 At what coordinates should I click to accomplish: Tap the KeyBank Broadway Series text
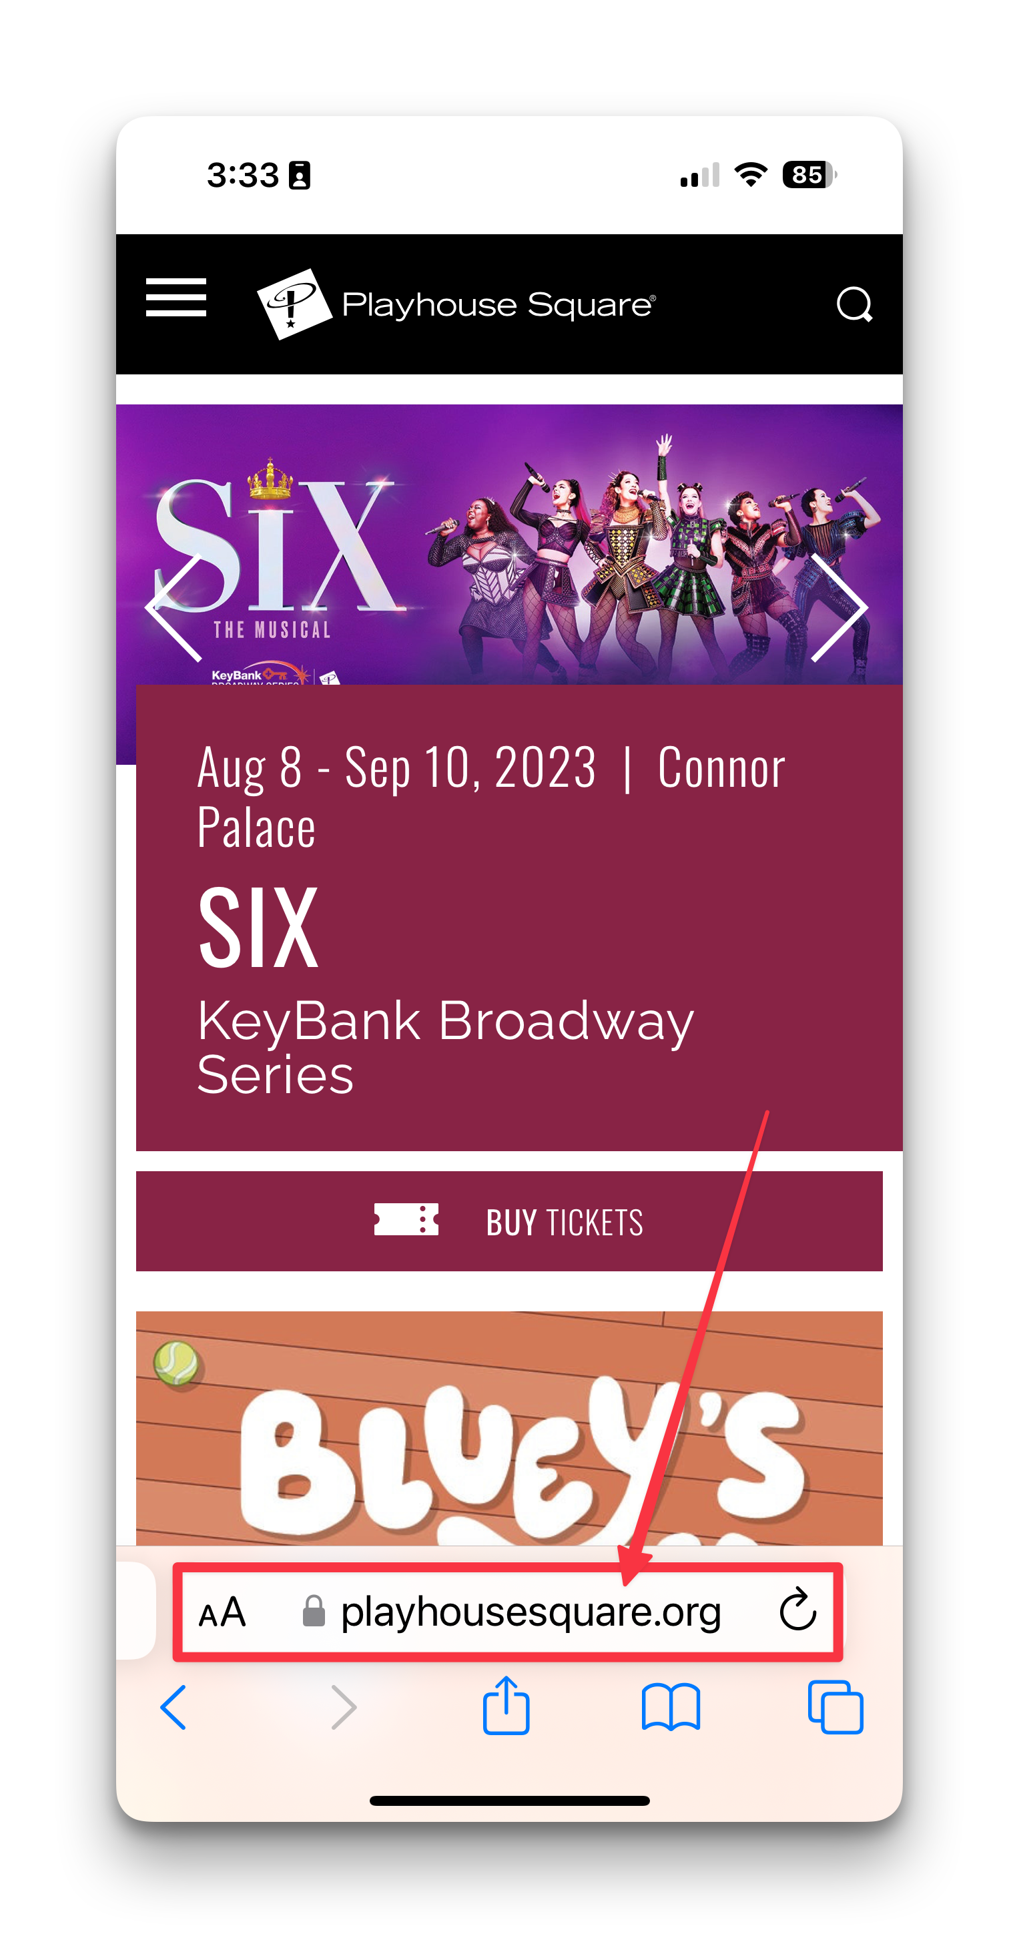coord(445,1046)
